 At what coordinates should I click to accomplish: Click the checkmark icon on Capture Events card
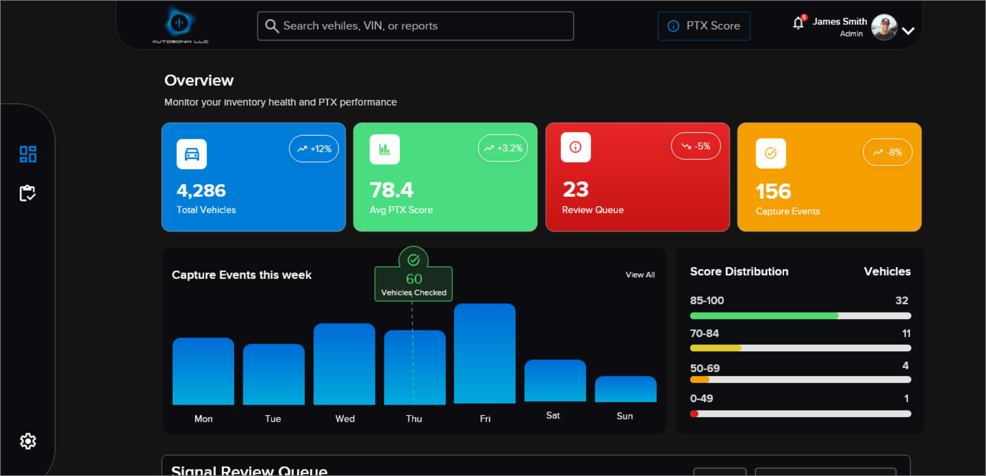point(771,153)
